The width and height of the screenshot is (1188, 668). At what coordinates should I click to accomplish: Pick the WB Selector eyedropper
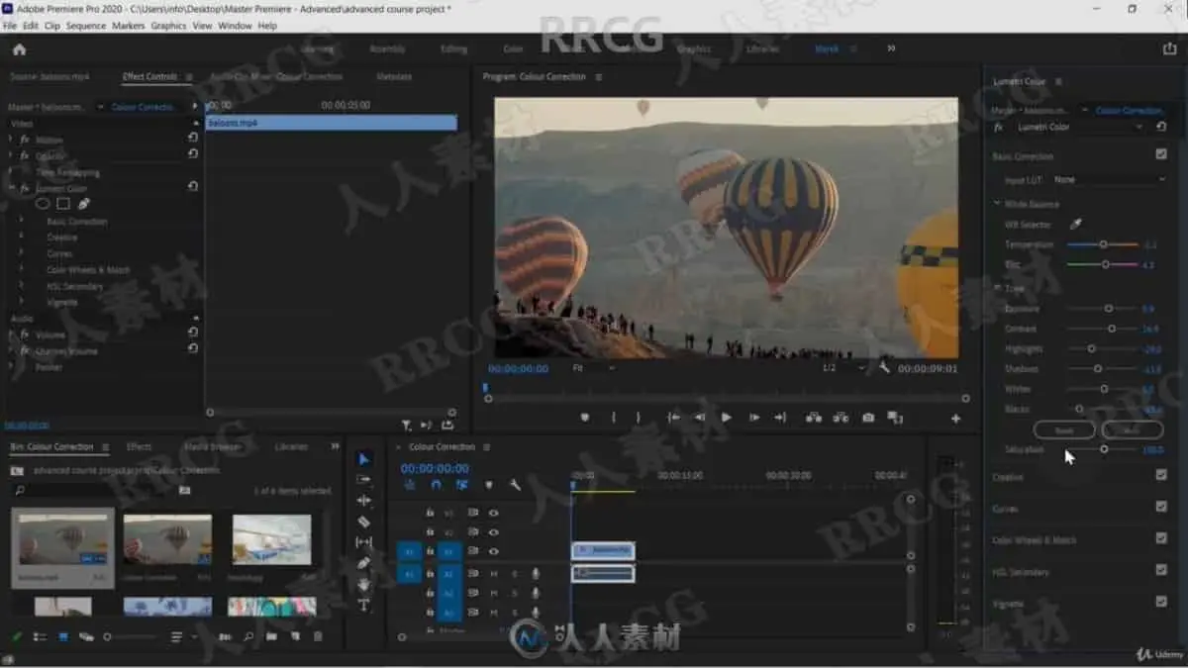click(x=1076, y=225)
